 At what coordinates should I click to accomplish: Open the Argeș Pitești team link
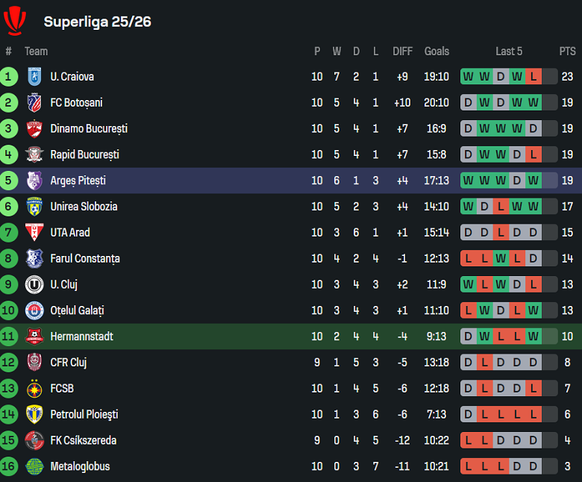(78, 181)
